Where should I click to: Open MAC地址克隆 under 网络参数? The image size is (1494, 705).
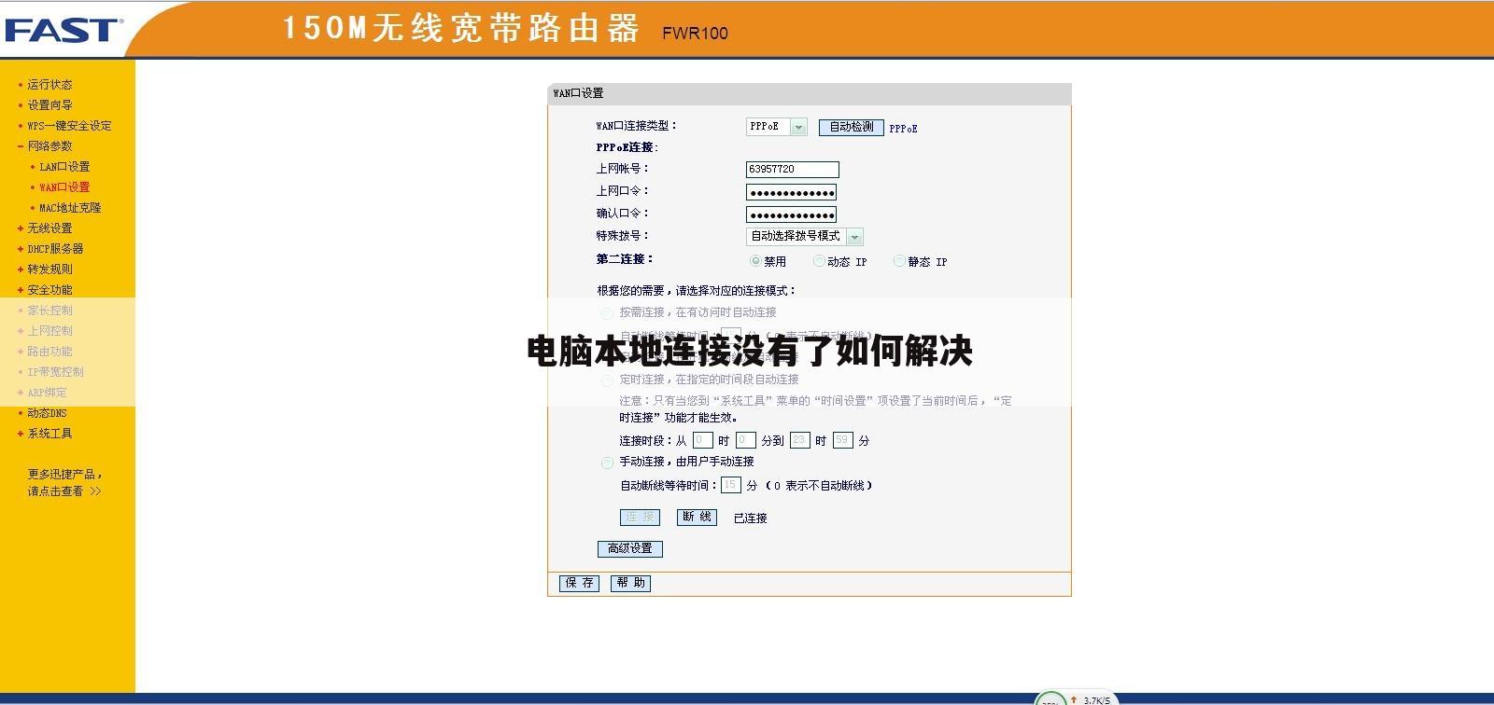click(70, 207)
